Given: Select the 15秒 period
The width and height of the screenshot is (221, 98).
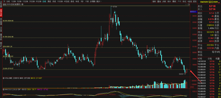Looking at the screenshot, I should (x=87, y=2).
